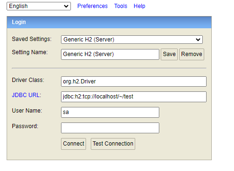Screen dimensions: 234x171
Task: Click the Password label
Action: tap(25, 126)
